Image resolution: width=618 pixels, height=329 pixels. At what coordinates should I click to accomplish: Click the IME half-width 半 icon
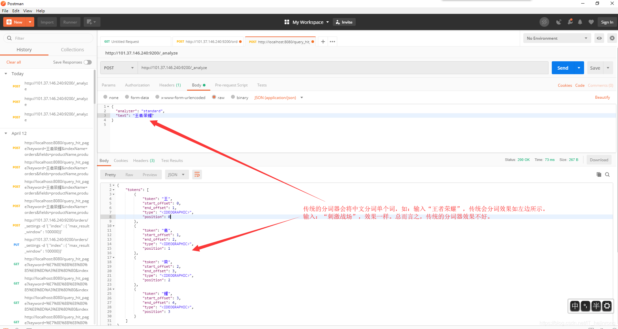tap(596, 306)
